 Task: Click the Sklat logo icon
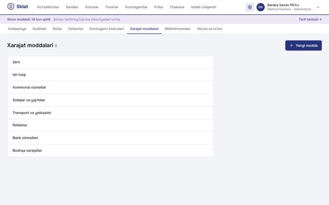pyautogui.click(x=11, y=7)
